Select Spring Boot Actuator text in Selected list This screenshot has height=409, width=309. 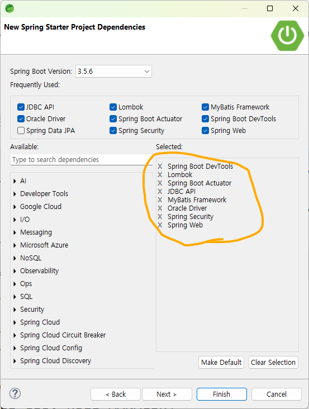[x=199, y=183]
